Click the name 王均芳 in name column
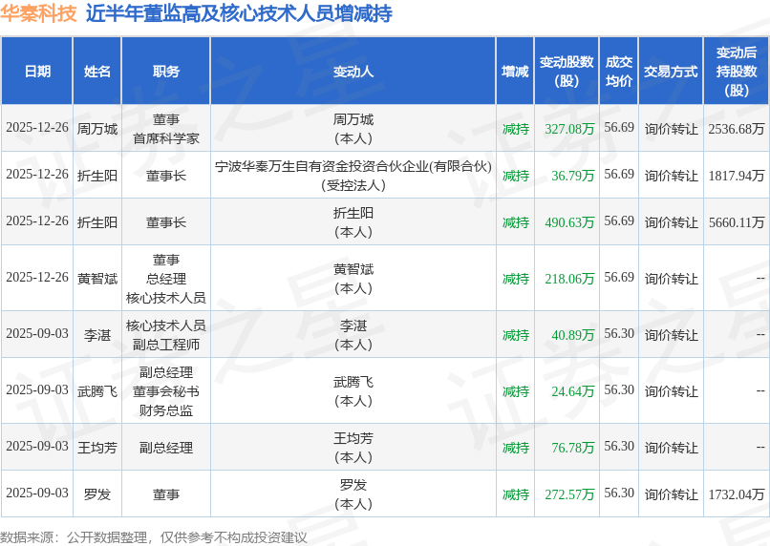The height and width of the screenshot is (546, 770). [97, 448]
